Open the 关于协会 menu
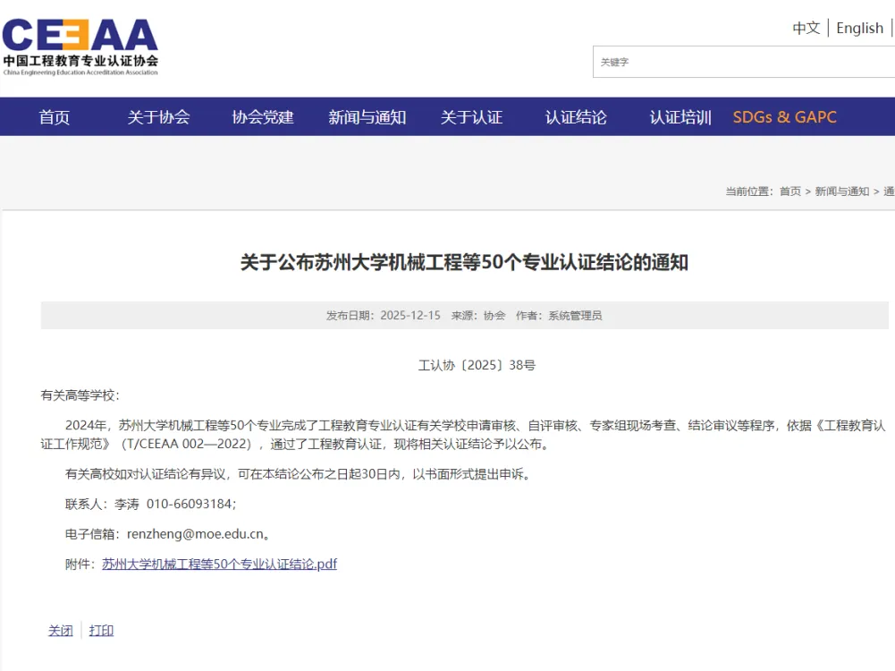 pos(158,117)
